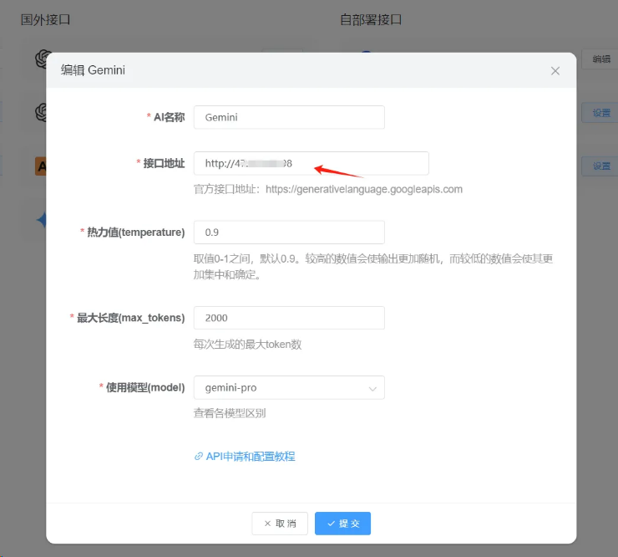Click the 编辑 Gemini dialog title
618x557 pixels.
point(93,70)
